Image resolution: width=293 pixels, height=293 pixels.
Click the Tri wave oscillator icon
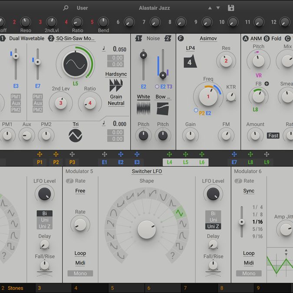point(75,135)
